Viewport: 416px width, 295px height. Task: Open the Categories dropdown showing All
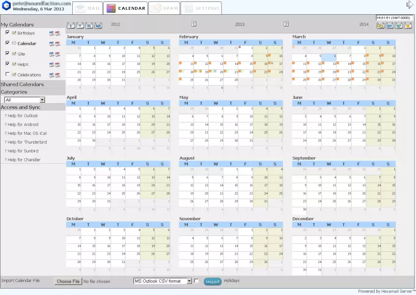(25, 100)
